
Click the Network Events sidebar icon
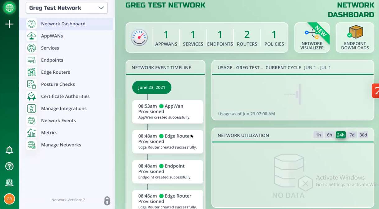pyautogui.click(x=31, y=120)
